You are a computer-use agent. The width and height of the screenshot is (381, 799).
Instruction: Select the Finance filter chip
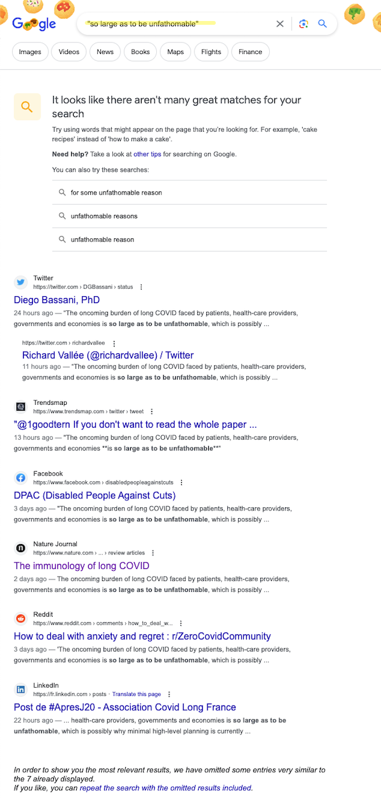point(250,52)
